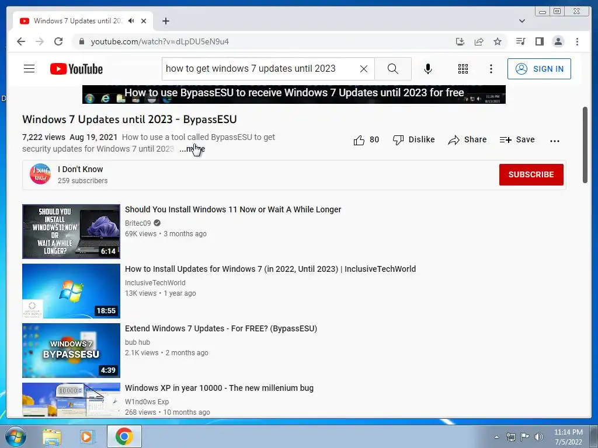Image resolution: width=598 pixels, height=448 pixels.
Task: Open YouTube settings three-dot menu beside Sign In
Action: tap(491, 69)
